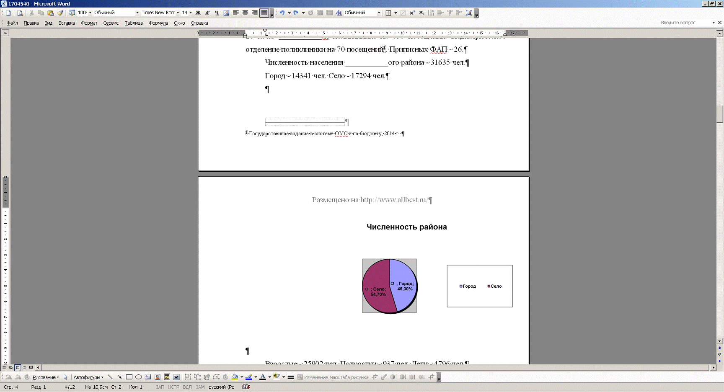
Task: Click the Fill Color paint bucket
Action: point(235,377)
